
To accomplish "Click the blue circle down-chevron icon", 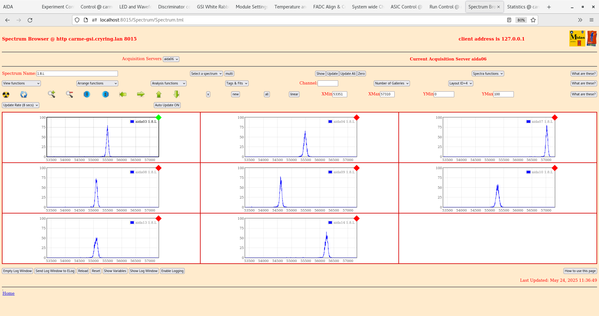I will tap(87, 94).
